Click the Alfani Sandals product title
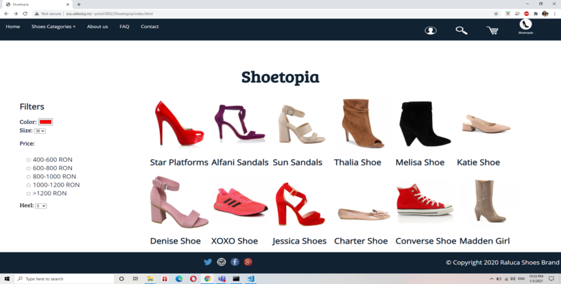 (x=240, y=163)
